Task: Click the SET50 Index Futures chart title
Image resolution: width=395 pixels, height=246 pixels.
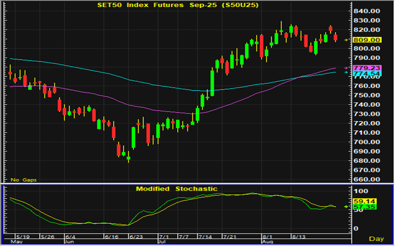Action: click(x=175, y=5)
